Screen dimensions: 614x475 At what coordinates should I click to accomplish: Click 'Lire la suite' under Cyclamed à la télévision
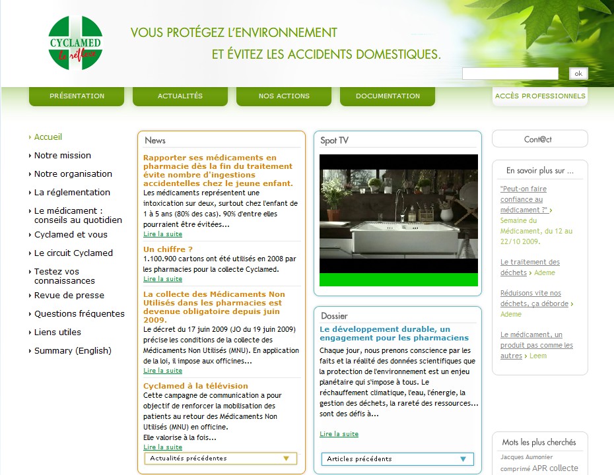[162, 447]
